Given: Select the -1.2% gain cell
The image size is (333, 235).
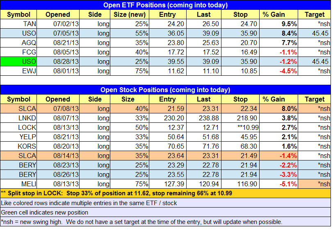Looking at the screenshot, I should (x=278, y=61).
